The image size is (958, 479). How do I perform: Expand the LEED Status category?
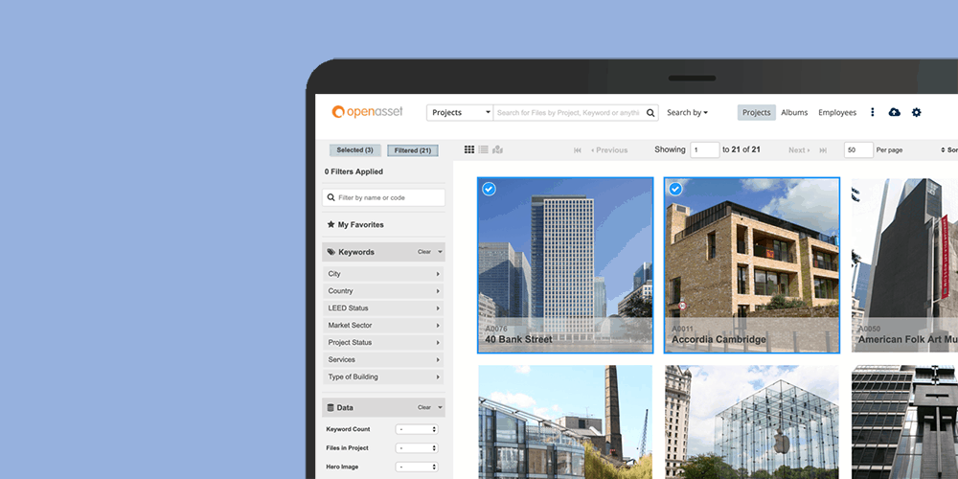pyautogui.click(x=384, y=308)
